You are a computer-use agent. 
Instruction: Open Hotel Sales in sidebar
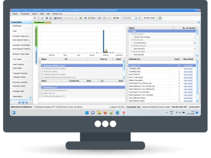(x=17, y=68)
